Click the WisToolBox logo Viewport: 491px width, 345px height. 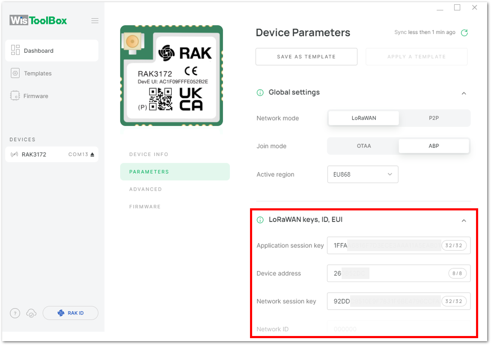coord(38,21)
